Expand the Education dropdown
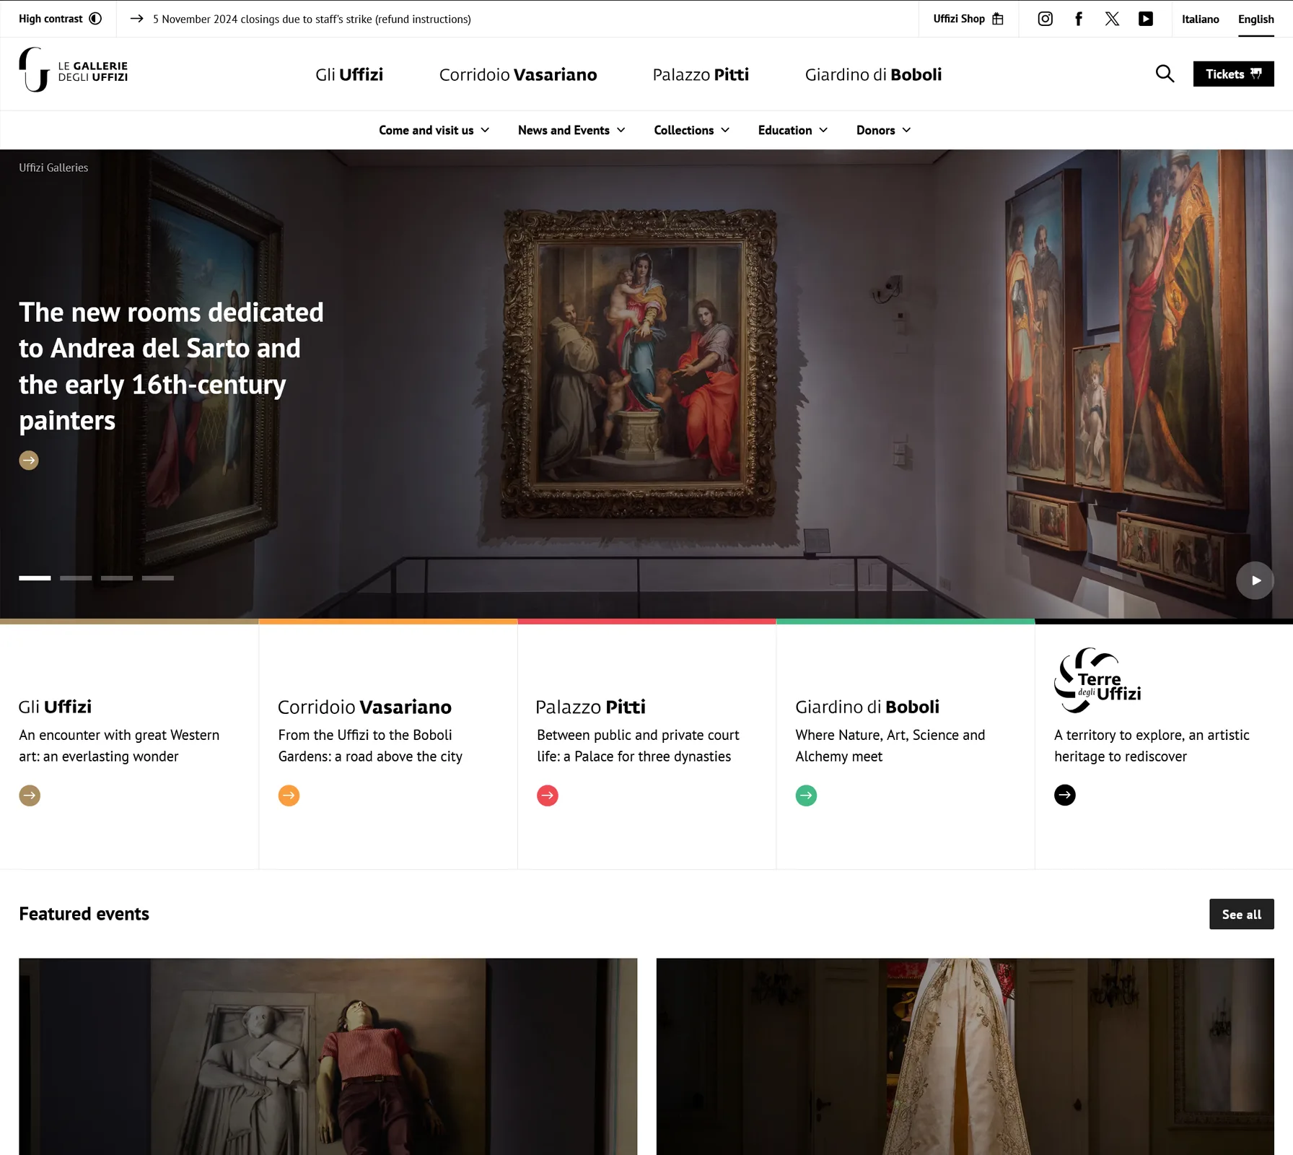 pyautogui.click(x=793, y=130)
